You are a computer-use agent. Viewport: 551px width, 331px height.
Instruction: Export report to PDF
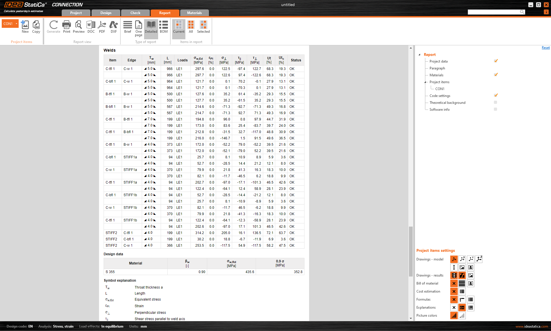tap(102, 27)
